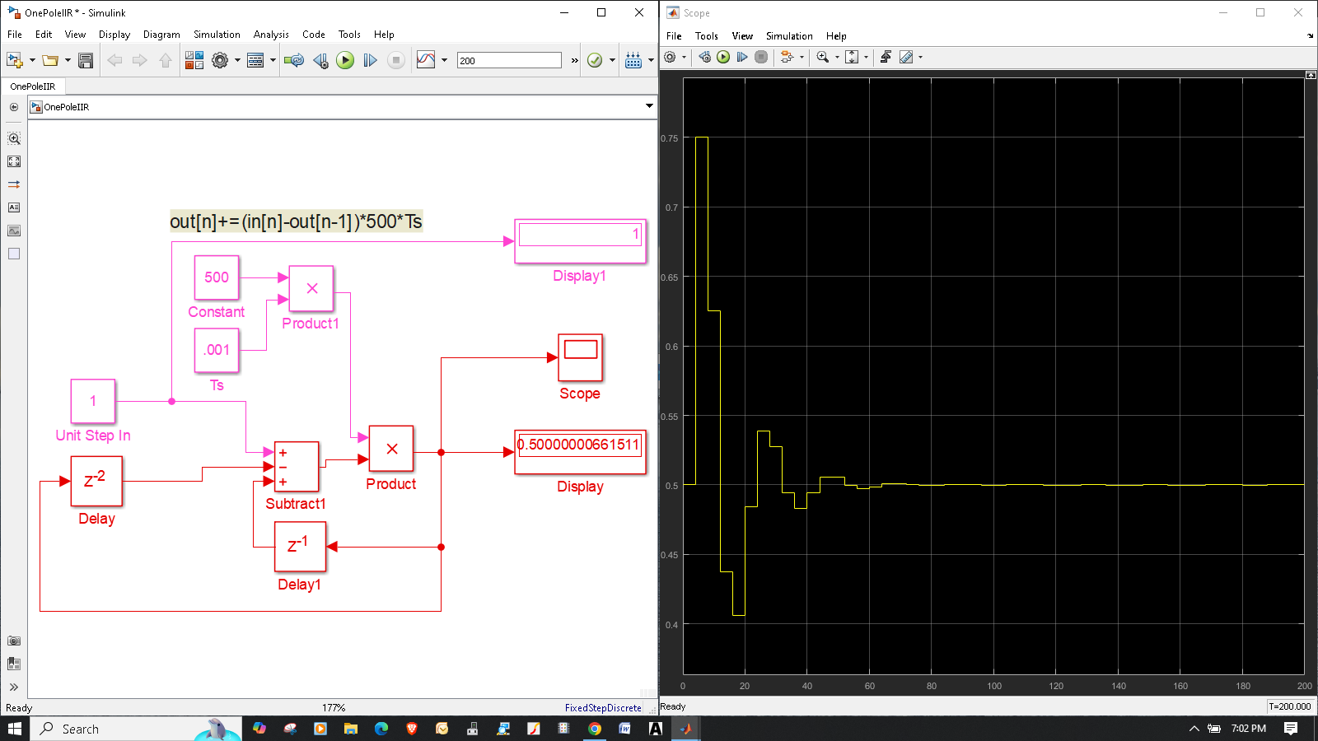The width and height of the screenshot is (1318, 741).
Task: Click Step Forward in Simulink toolbar
Action: coord(371,60)
